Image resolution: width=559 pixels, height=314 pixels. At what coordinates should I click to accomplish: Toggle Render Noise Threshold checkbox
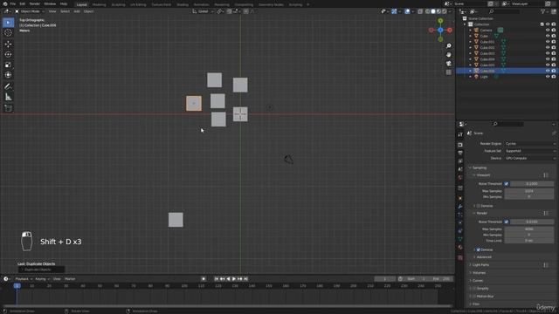(507, 222)
